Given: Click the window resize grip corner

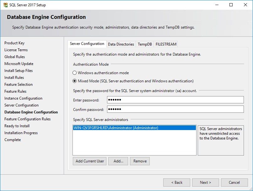Looking at the screenshot, I should point(251,189).
